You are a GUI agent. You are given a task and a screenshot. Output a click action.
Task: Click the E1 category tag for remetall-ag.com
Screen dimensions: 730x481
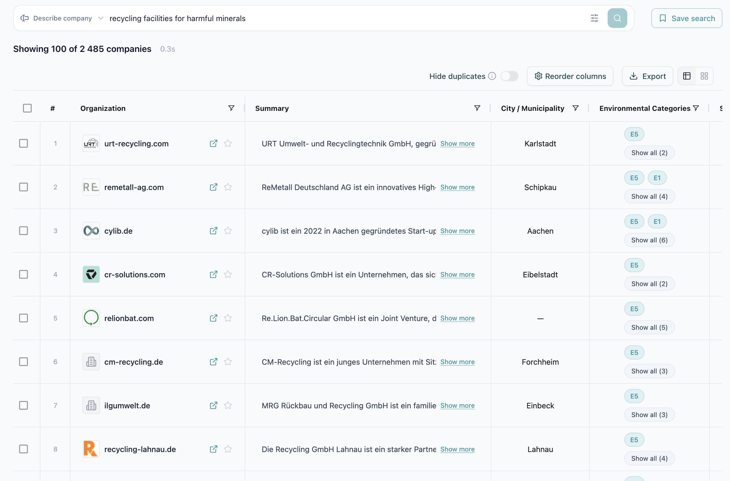657,178
